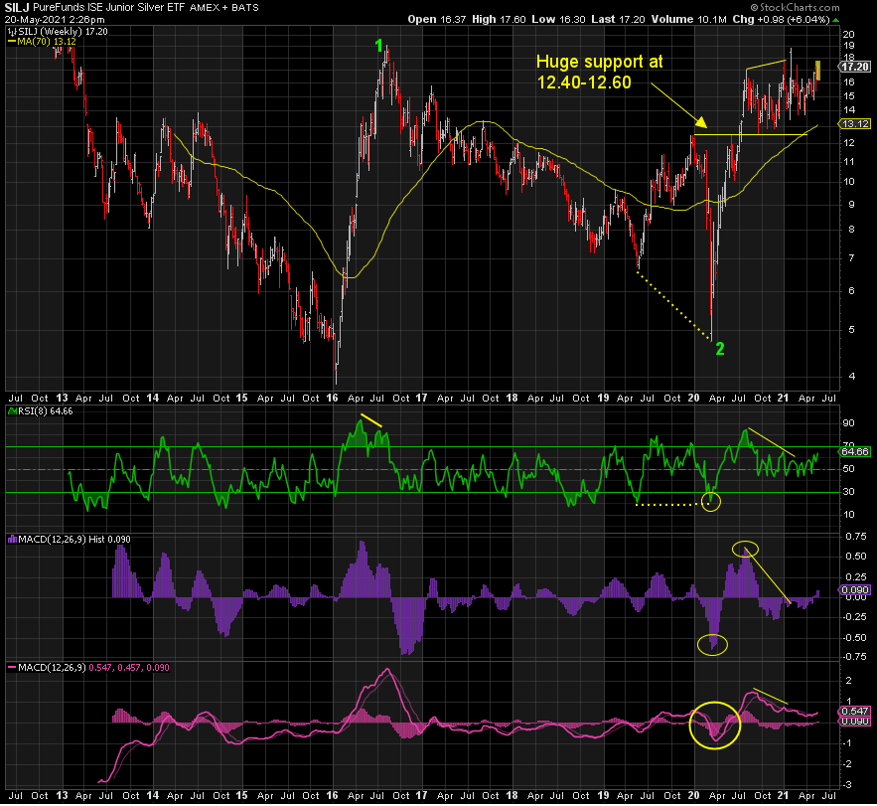Click the 0.547 tag on the bottom MACD axis
The width and height of the screenshot is (877, 806).
click(x=855, y=712)
